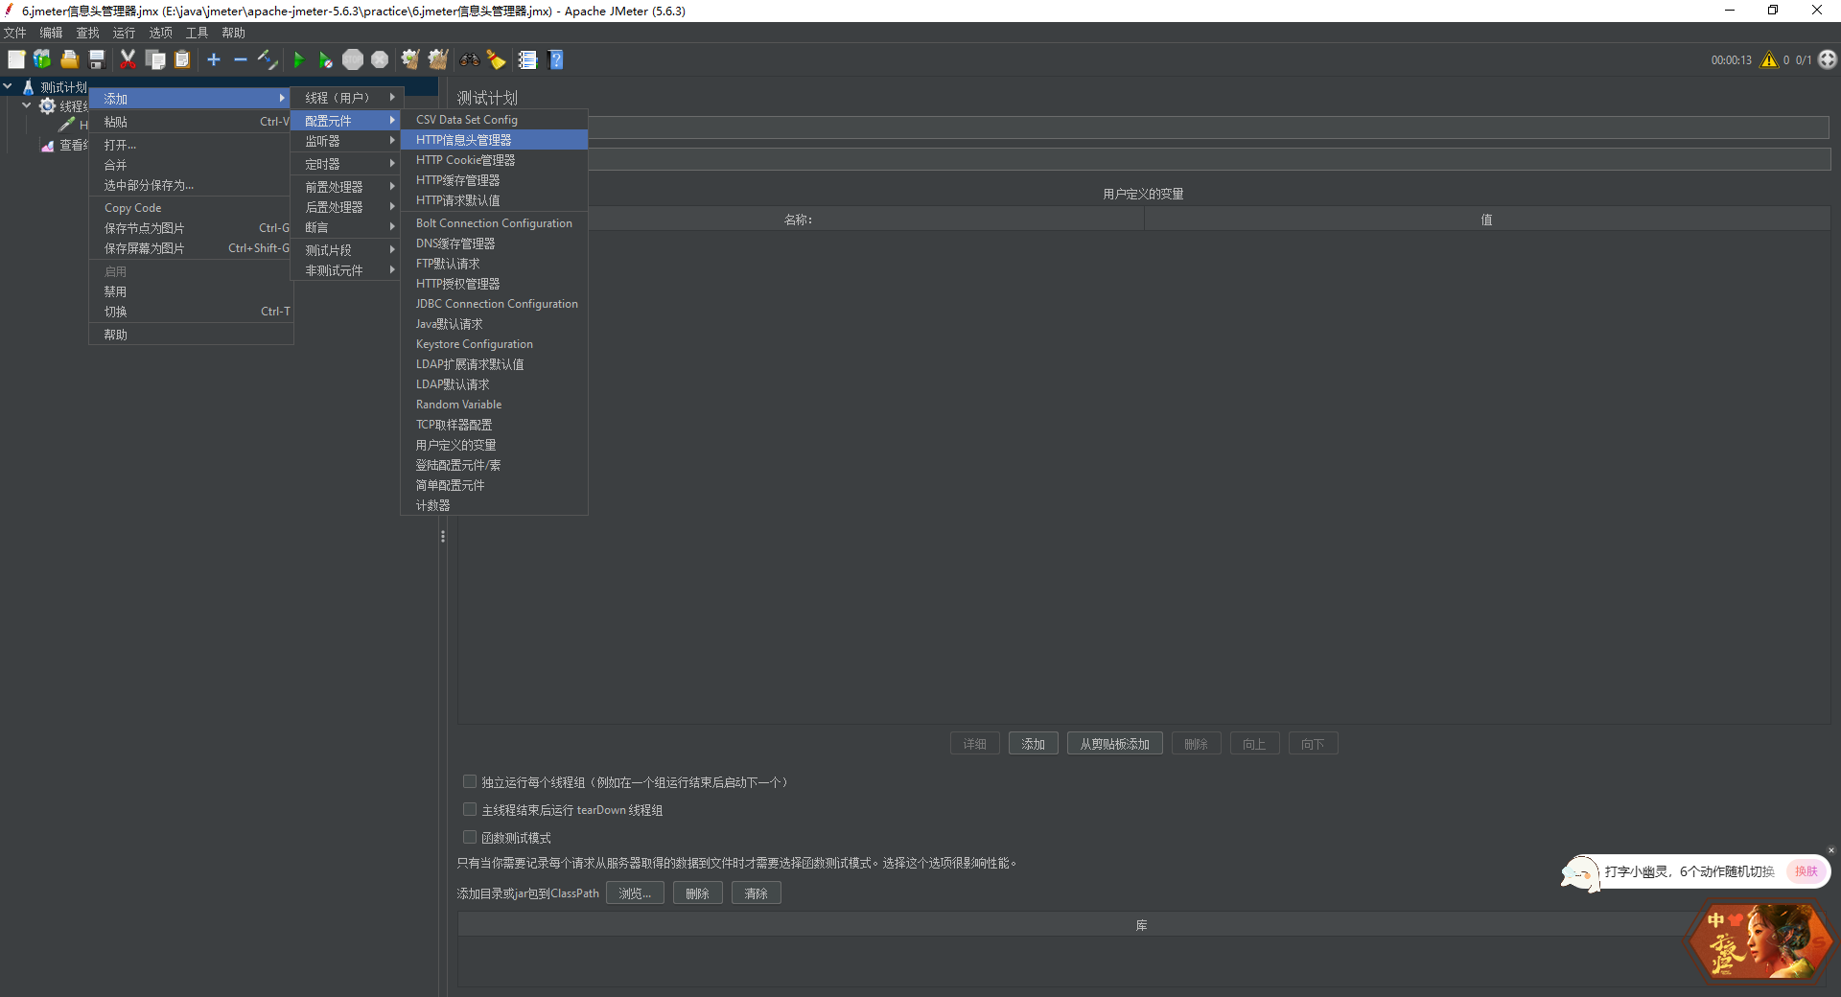Click the Stop sign icon
The height and width of the screenshot is (997, 1841).
coord(353,59)
